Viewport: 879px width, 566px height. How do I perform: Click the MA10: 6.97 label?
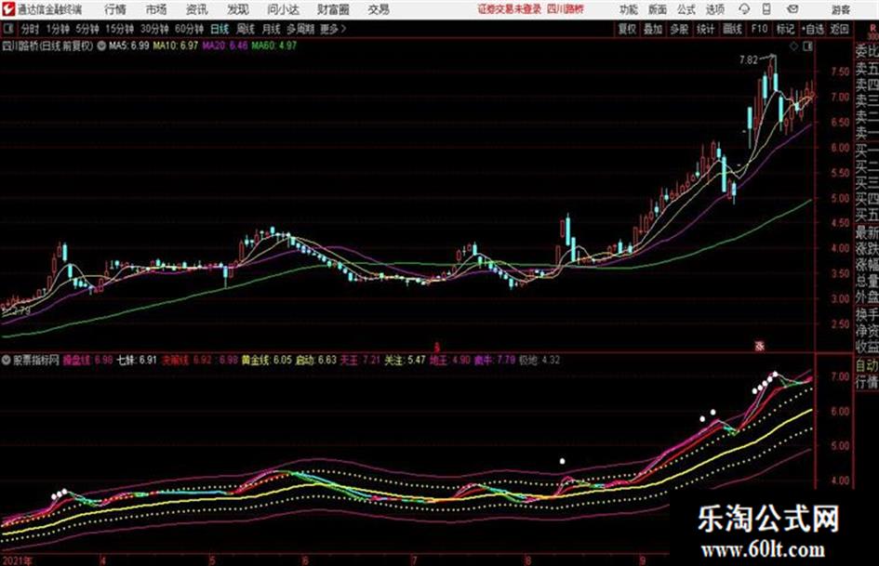(175, 46)
